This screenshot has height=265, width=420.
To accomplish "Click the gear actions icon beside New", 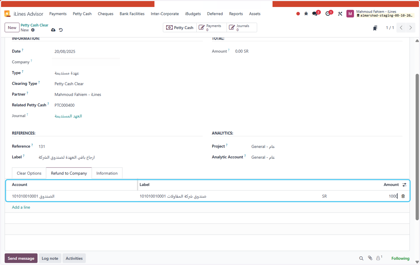I will point(33,30).
